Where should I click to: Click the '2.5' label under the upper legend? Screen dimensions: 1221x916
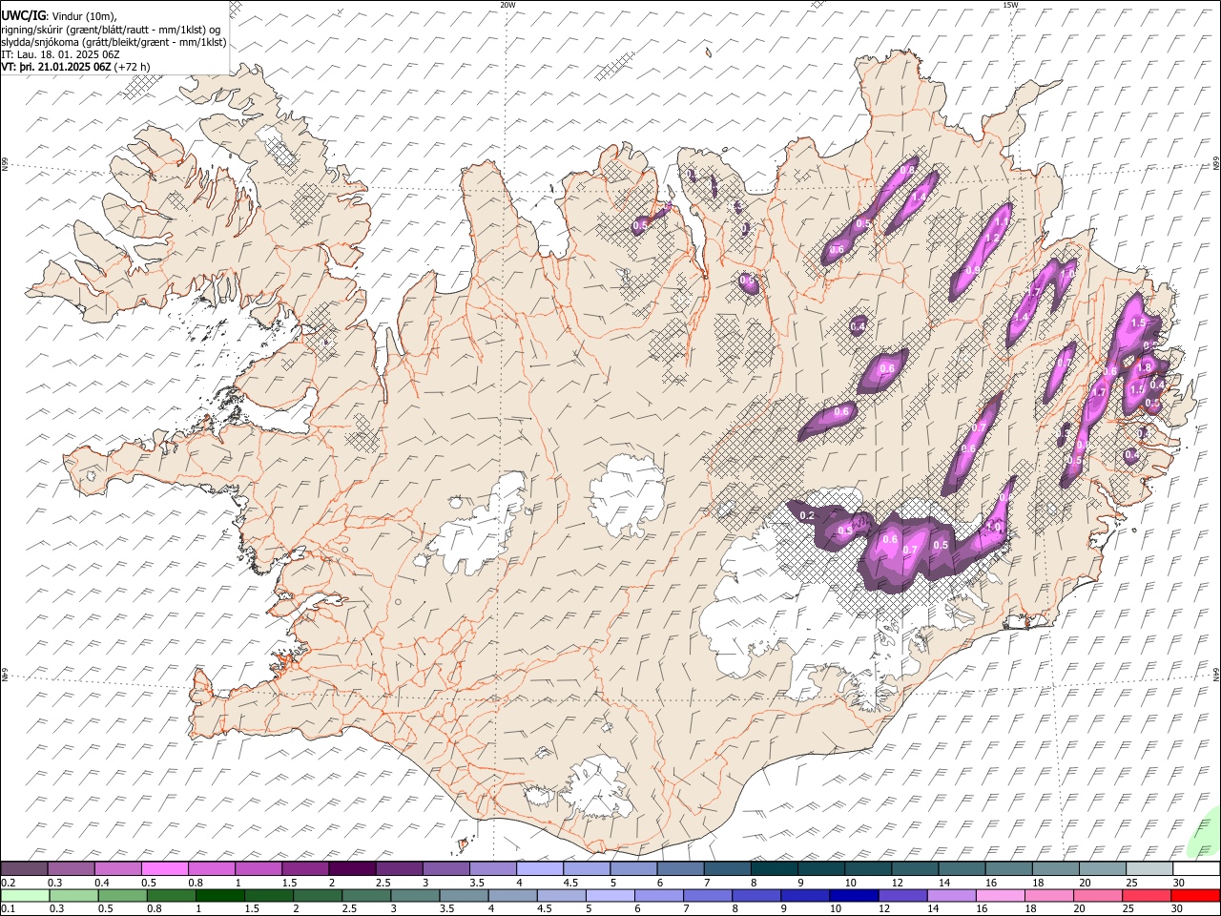coord(383,883)
